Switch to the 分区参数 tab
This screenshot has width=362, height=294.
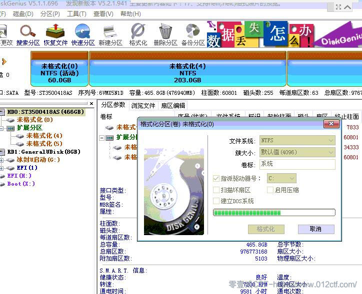point(113,105)
